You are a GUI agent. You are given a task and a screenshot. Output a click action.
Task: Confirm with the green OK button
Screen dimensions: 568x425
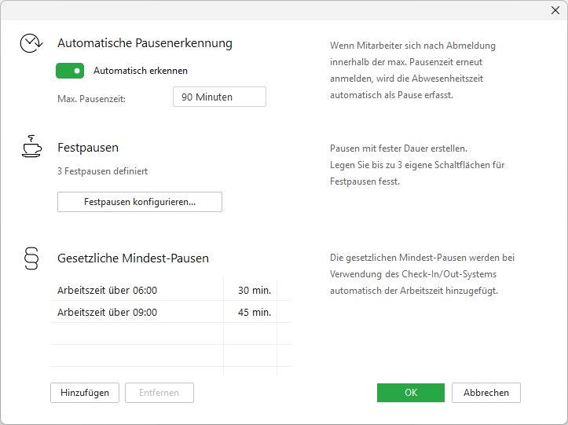point(410,393)
